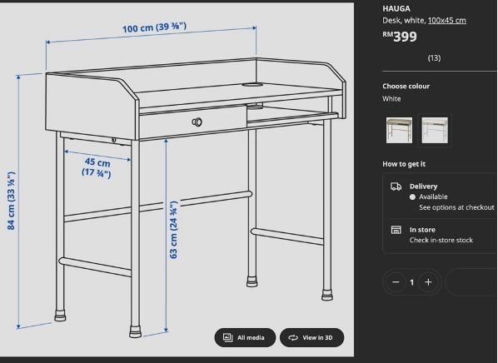Click the 84 cm height dimension label
Image resolution: width=498 pixels, height=363 pixels.
(11, 201)
